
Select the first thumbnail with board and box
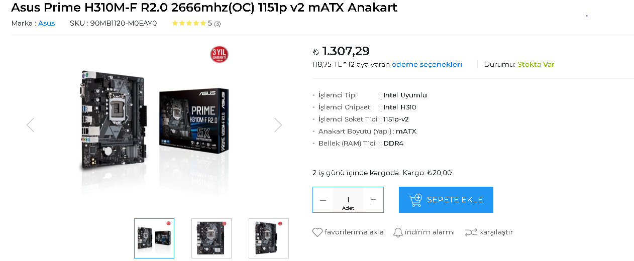click(154, 238)
